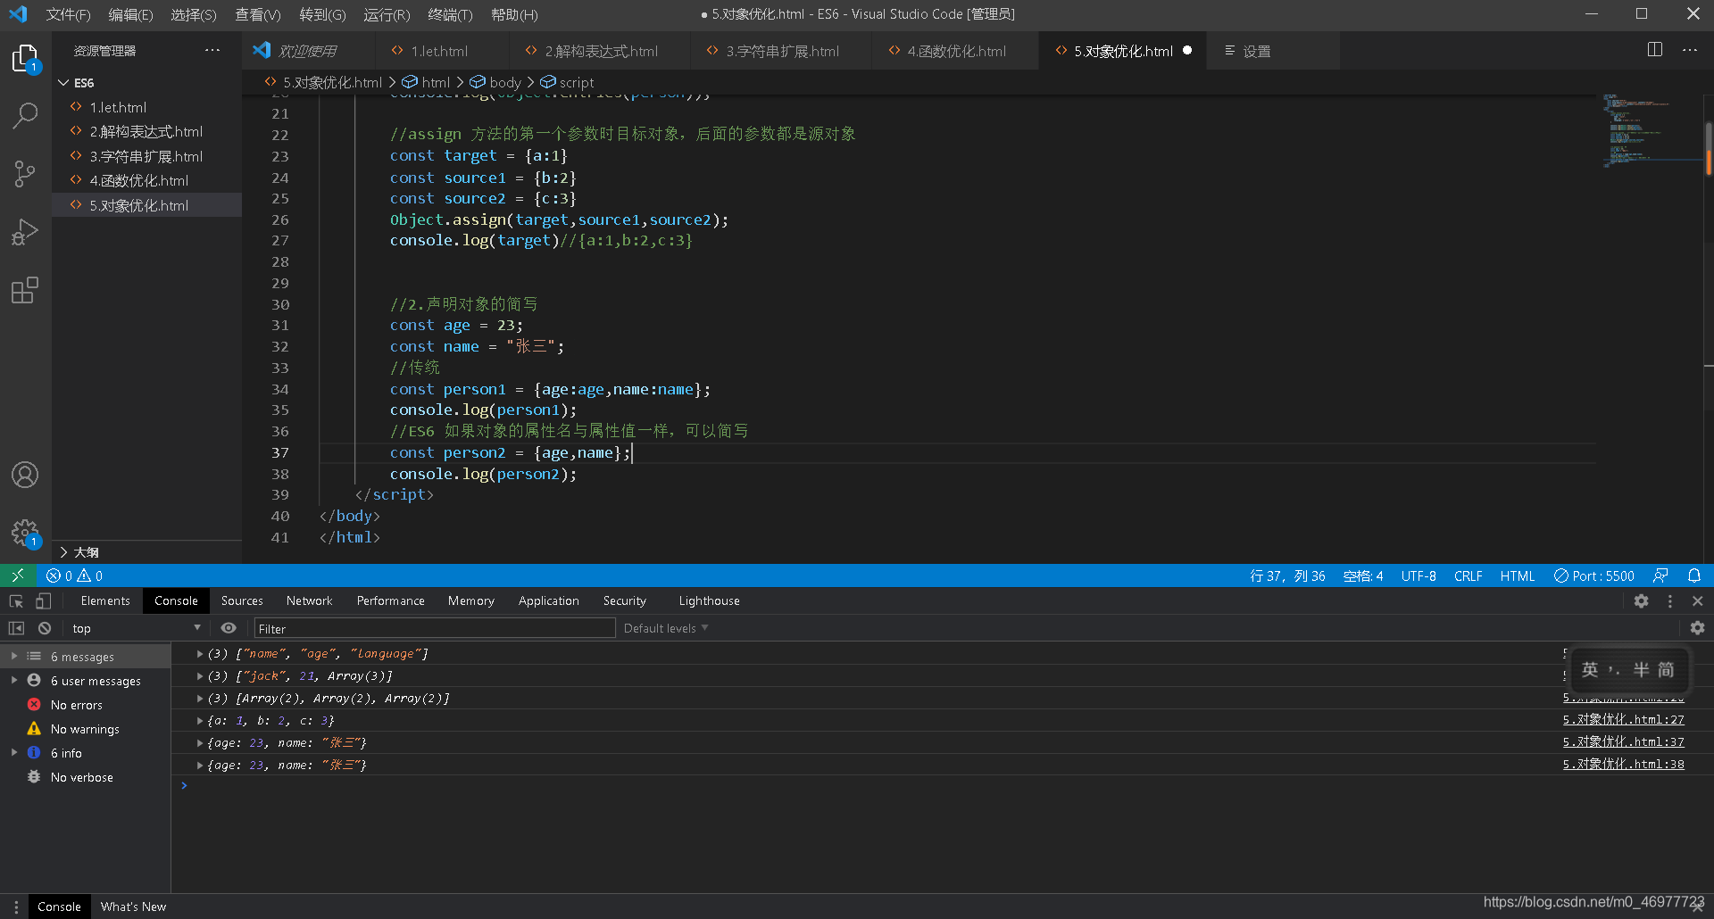Open Explorer panel more actions ellipsis
Screen dimensions: 1714x919
pyautogui.click(x=212, y=50)
